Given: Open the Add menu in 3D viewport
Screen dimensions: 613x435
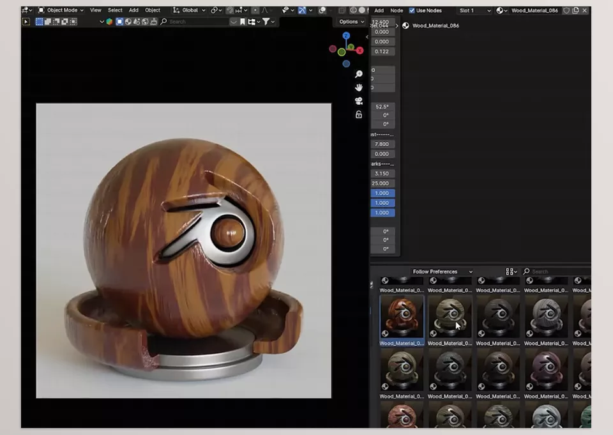Looking at the screenshot, I should click(133, 10).
